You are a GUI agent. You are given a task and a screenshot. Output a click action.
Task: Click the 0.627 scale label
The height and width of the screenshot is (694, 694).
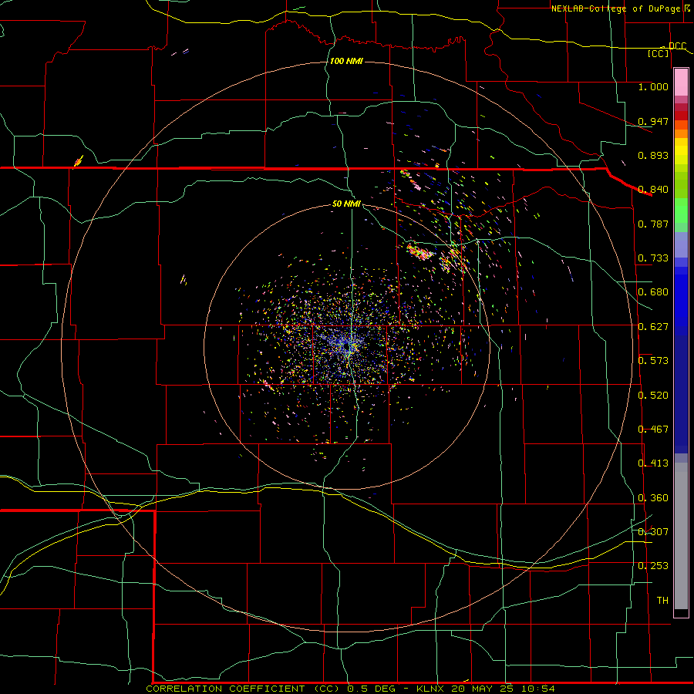[653, 327]
